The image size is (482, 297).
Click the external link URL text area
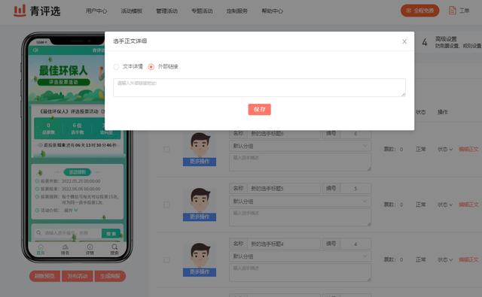tap(259, 87)
